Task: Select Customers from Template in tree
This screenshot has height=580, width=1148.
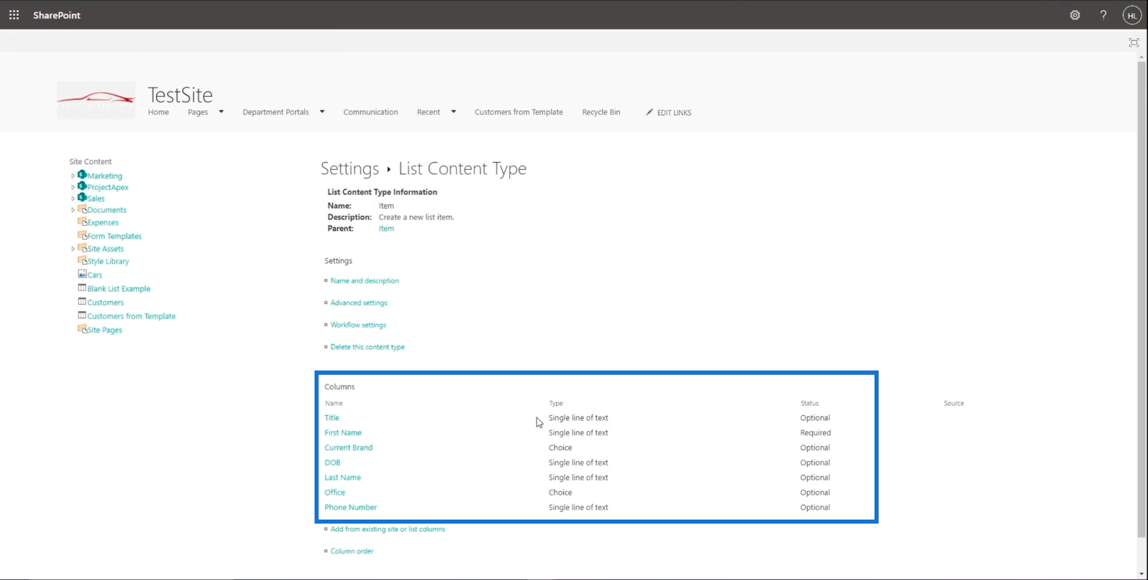Action: pos(131,316)
